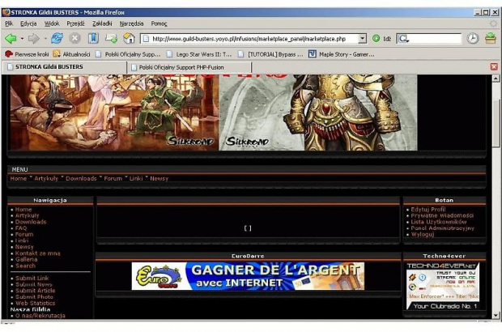Click the Submit Photo entry
This screenshot has height=332, width=502.
[34, 297]
